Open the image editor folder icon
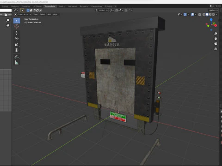The image size is (222, 166). 6,14
